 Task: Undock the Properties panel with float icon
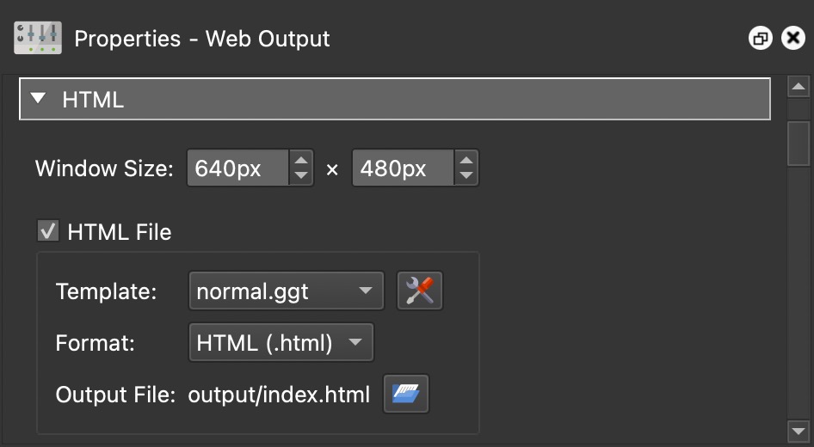pyautogui.click(x=761, y=39)
